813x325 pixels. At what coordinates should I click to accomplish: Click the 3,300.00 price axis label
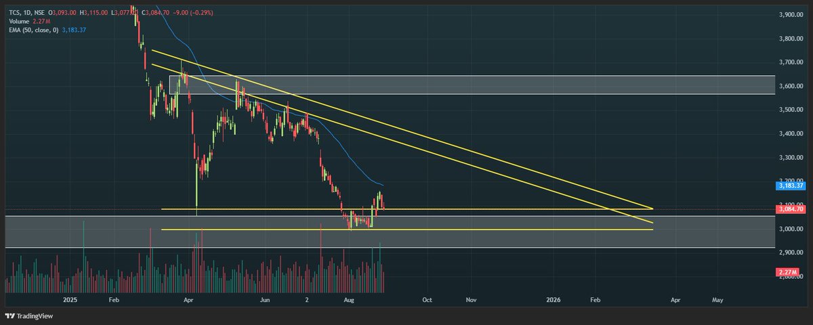coord(791,158)
